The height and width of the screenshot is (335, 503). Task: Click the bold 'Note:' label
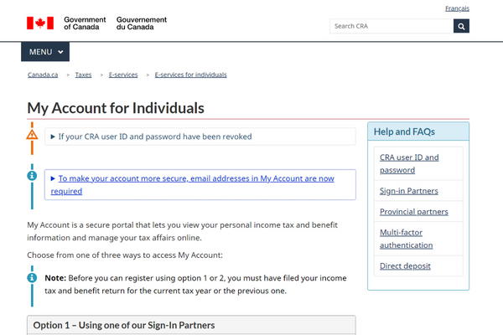[x=55, y=278]
